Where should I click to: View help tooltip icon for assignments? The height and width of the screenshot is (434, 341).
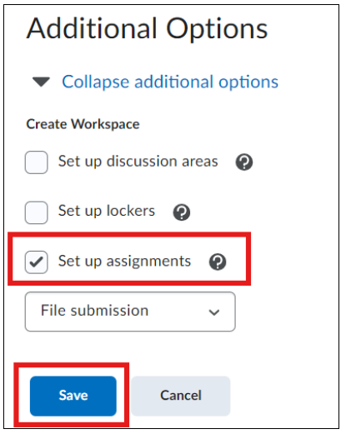(218, 262)
